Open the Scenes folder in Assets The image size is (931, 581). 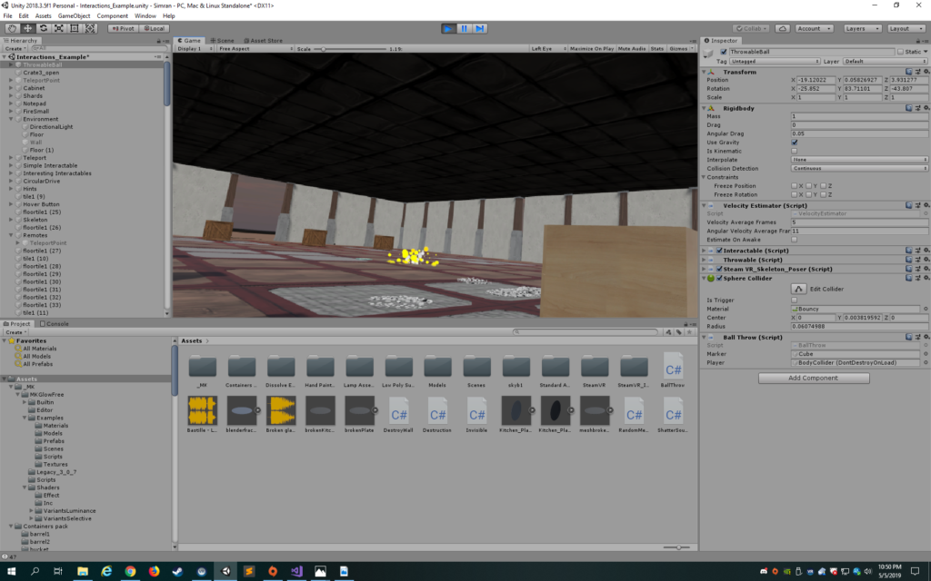click(476, 371)
